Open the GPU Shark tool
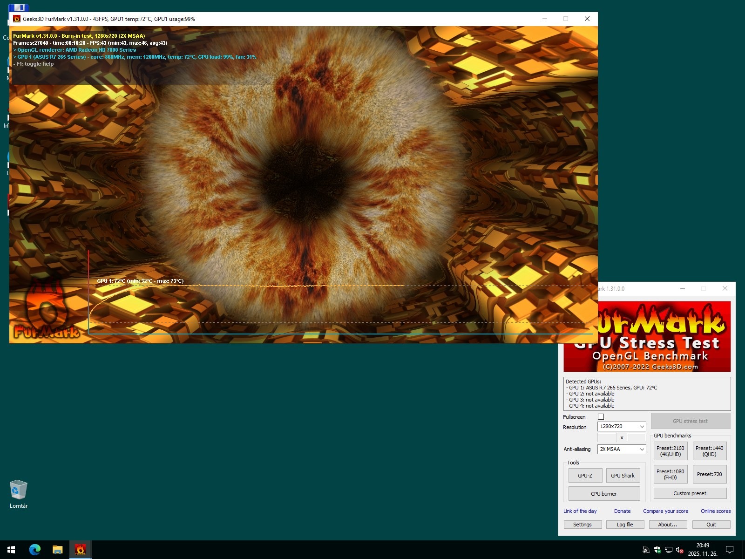Image resolution: width=745 pixels, height=559 pixels. tap(623, 476)
